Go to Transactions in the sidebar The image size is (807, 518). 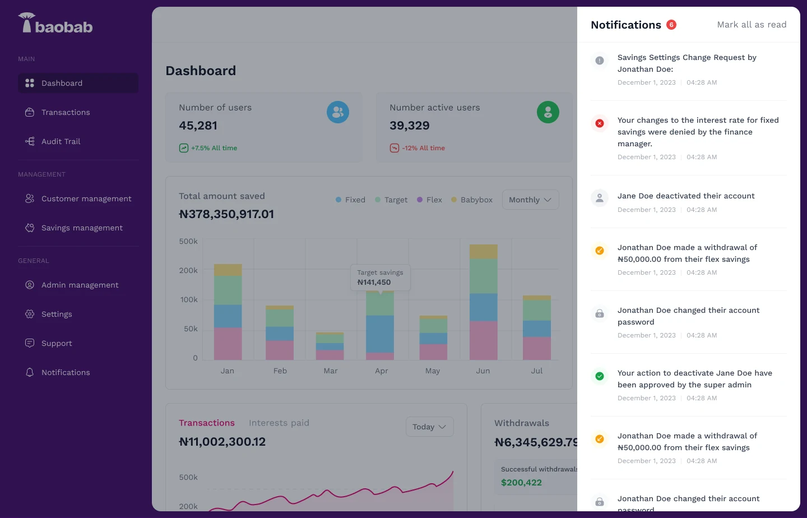coord(78,112)
